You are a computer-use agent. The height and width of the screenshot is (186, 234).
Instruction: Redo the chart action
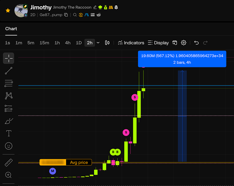click(205, 43)
